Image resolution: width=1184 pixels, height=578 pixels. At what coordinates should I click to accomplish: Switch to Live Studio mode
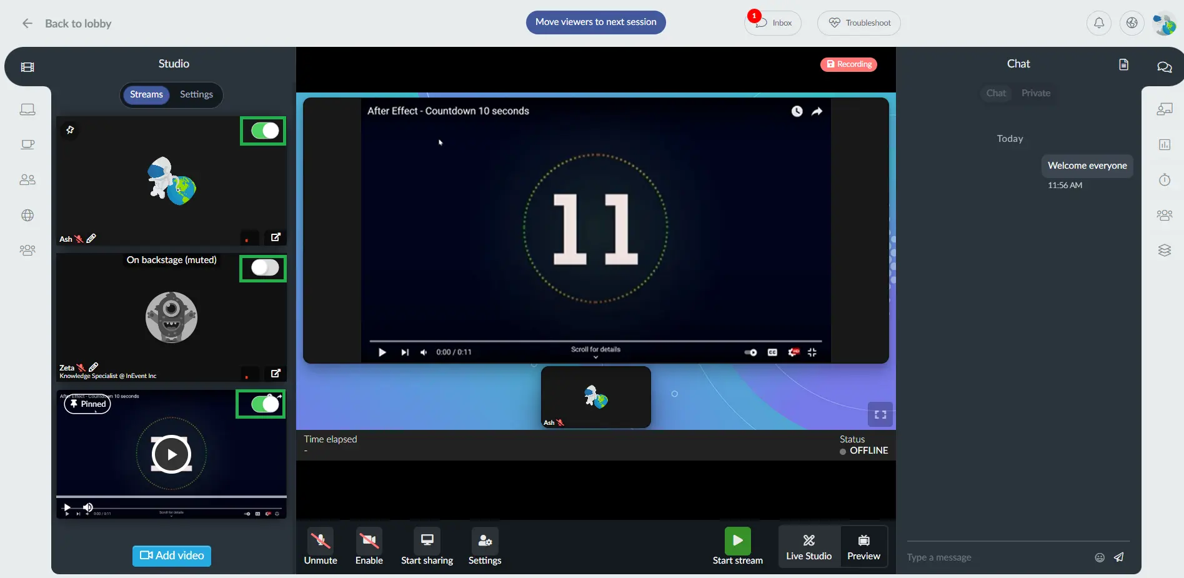(x=809, y=547)
